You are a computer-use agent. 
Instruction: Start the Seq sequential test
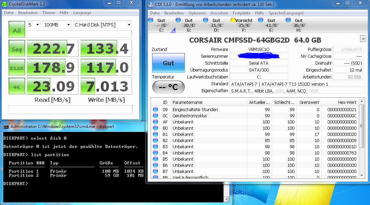click(x=17, y=48)
